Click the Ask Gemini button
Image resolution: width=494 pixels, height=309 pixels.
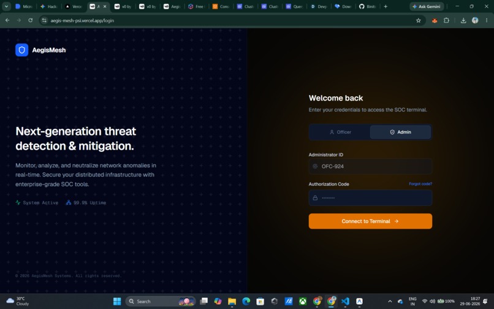(427, 6)
